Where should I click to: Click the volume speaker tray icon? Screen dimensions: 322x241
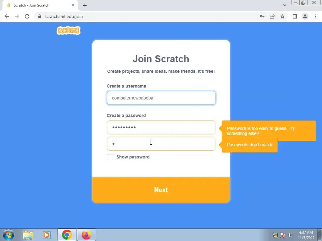pos(290,235)
